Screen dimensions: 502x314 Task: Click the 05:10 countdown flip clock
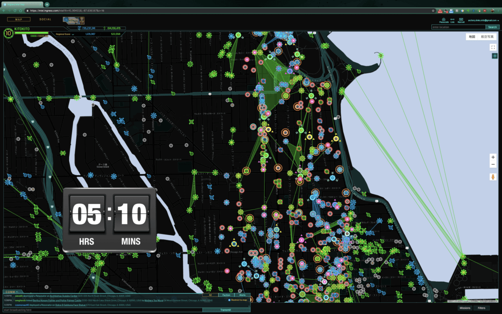coord(109,220)
